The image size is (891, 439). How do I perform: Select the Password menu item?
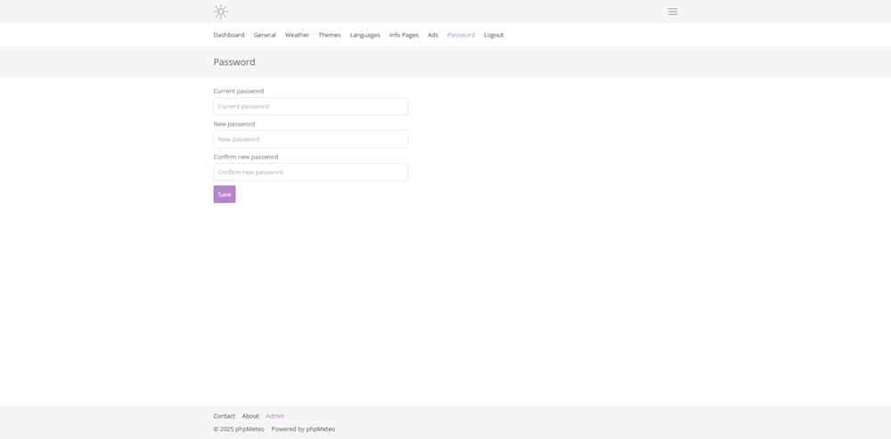pyautogui.click(x=461, y=35)
